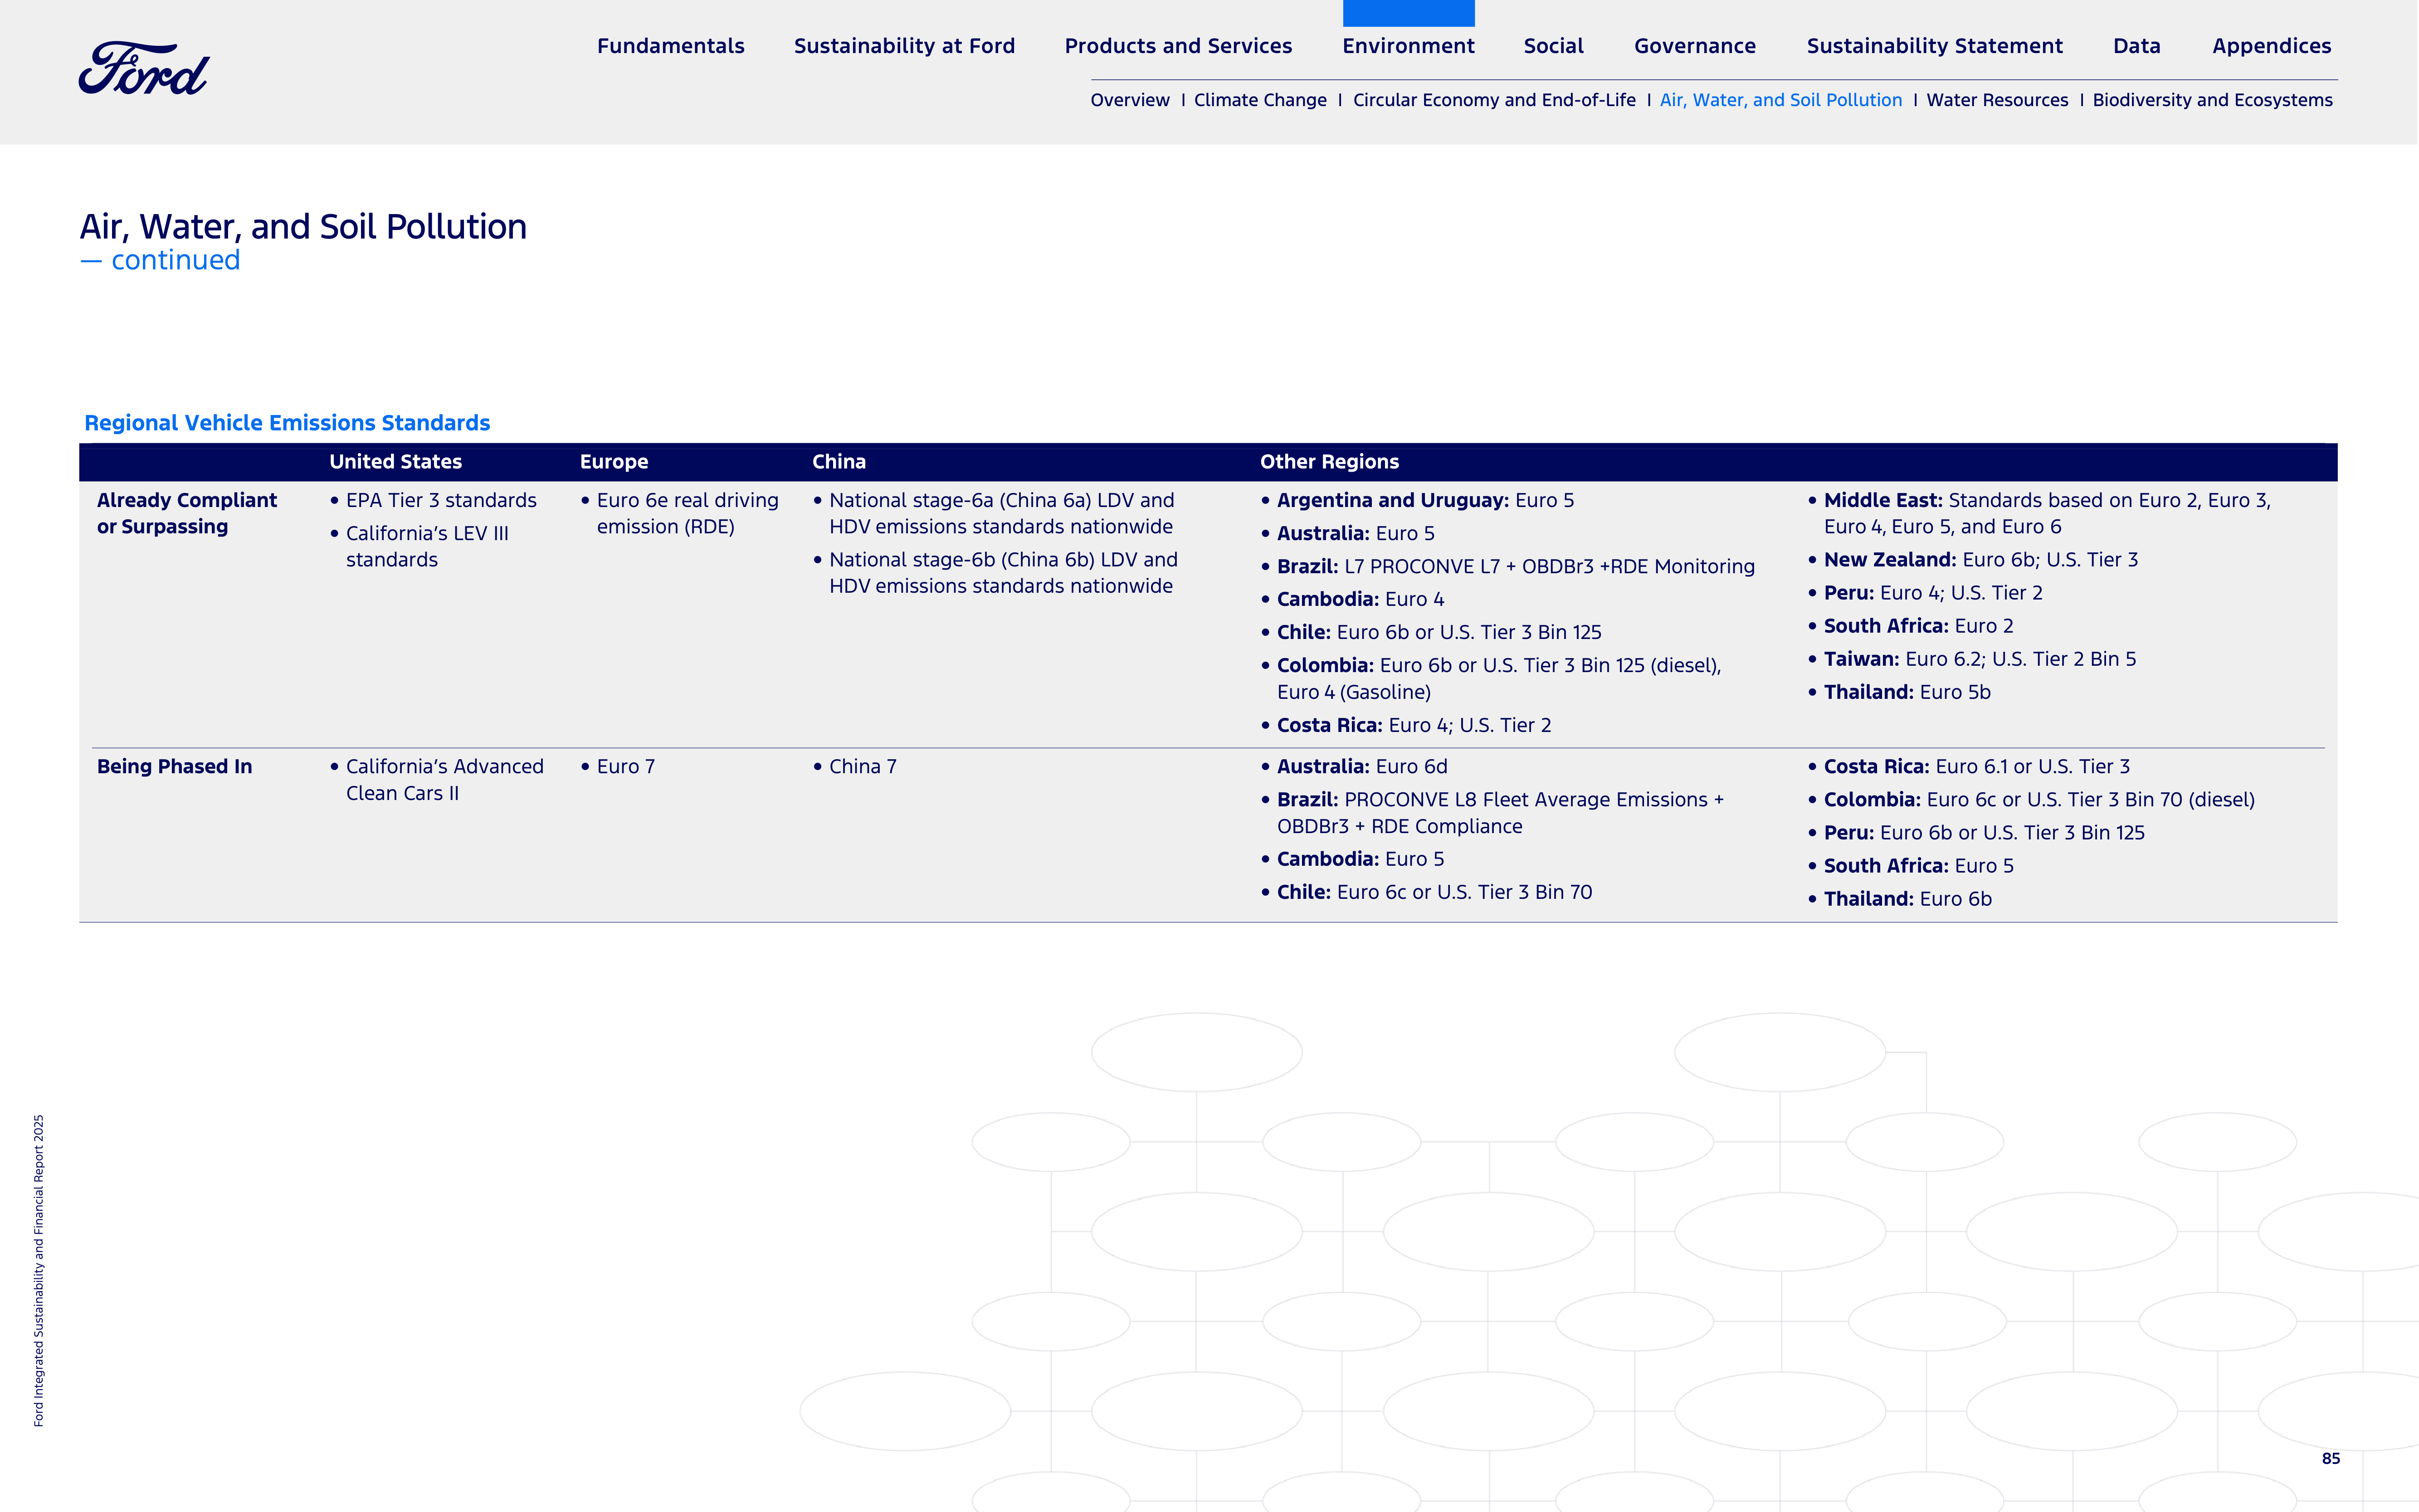The height and width of the screenshot is (1512, 2419).
Task: Open Products and Services tab
Action: pyautogui.click(x=1178, y=46)
